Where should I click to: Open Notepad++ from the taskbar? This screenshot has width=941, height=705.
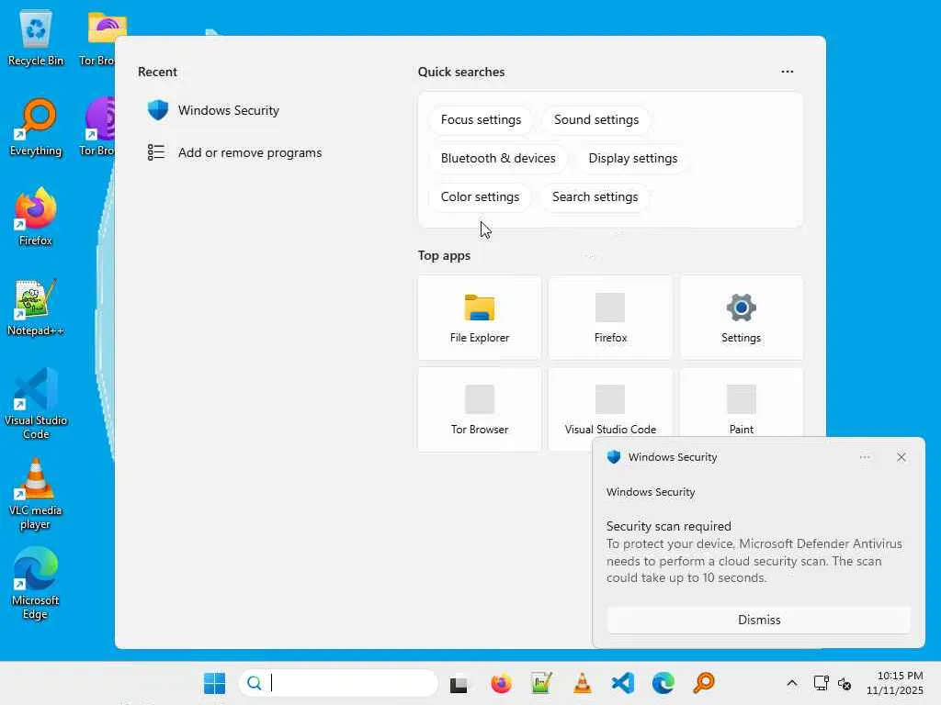[541, 683]
